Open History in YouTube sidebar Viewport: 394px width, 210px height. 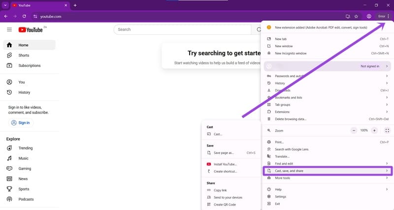pos(30,92)
